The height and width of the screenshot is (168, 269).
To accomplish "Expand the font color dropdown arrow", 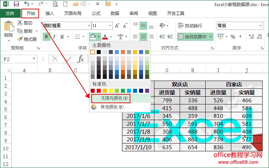I will pos(111,37).
